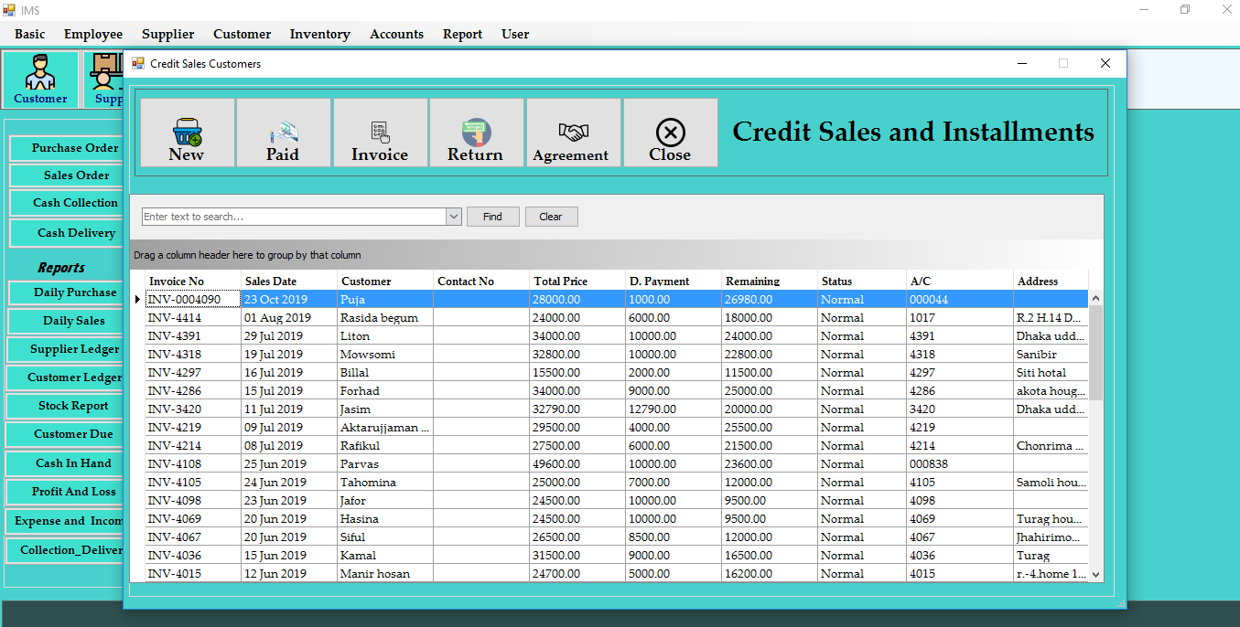
Task: Expand the Inventory menu
Action: 319,34
